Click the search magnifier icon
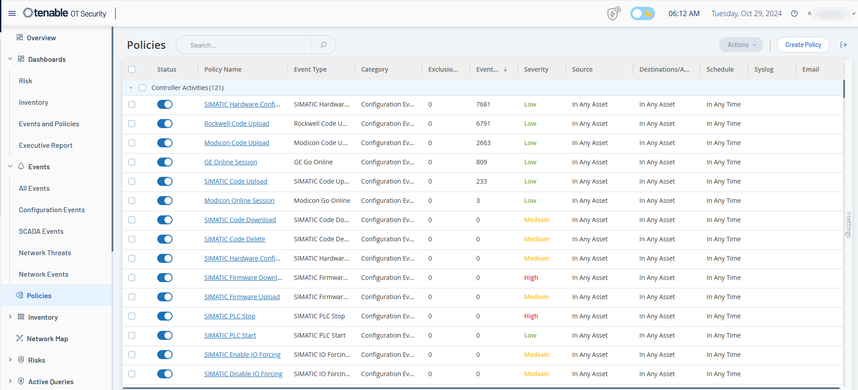Viewport: 858px width, 390px height. (323, 45)
